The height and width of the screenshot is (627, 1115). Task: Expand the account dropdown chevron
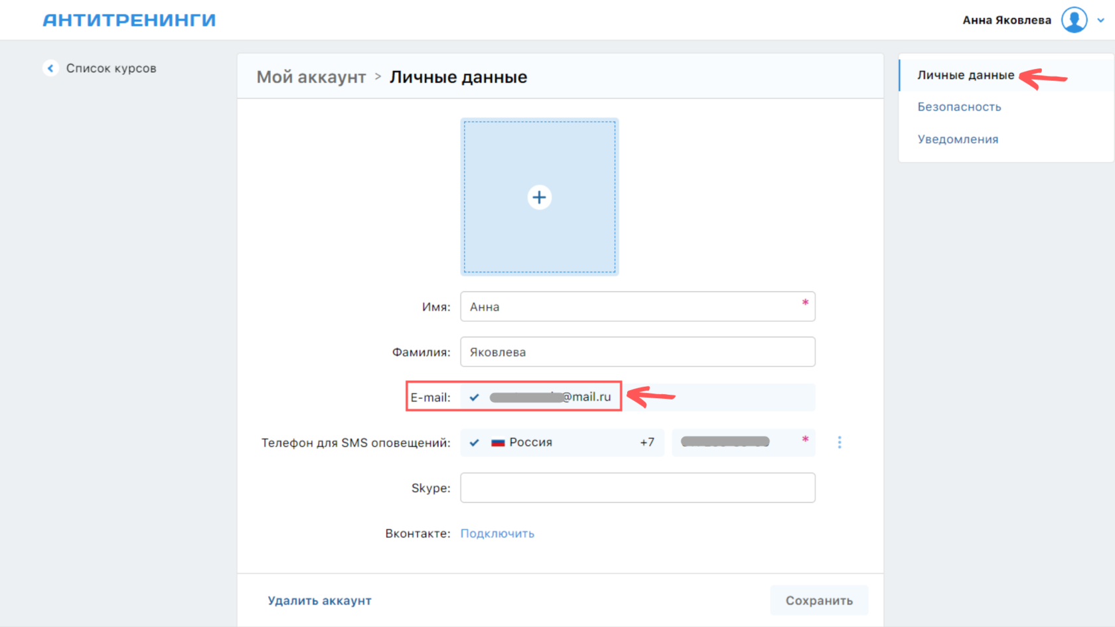tap(1100, 20)
